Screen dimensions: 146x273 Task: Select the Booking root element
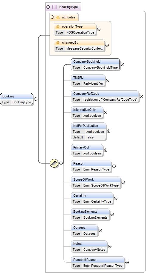pyautogui.click(x=17, y=99)
